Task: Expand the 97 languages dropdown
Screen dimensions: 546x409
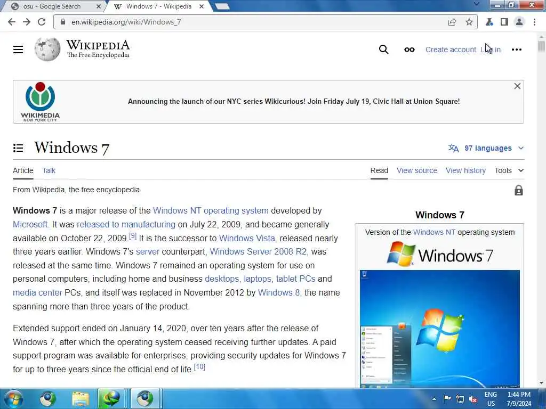Action: 486,148
